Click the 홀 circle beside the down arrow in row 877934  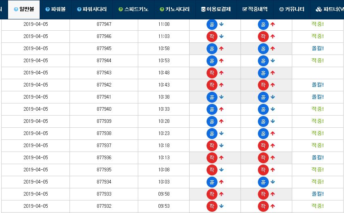pyautogui.click(x=263, y=182)
